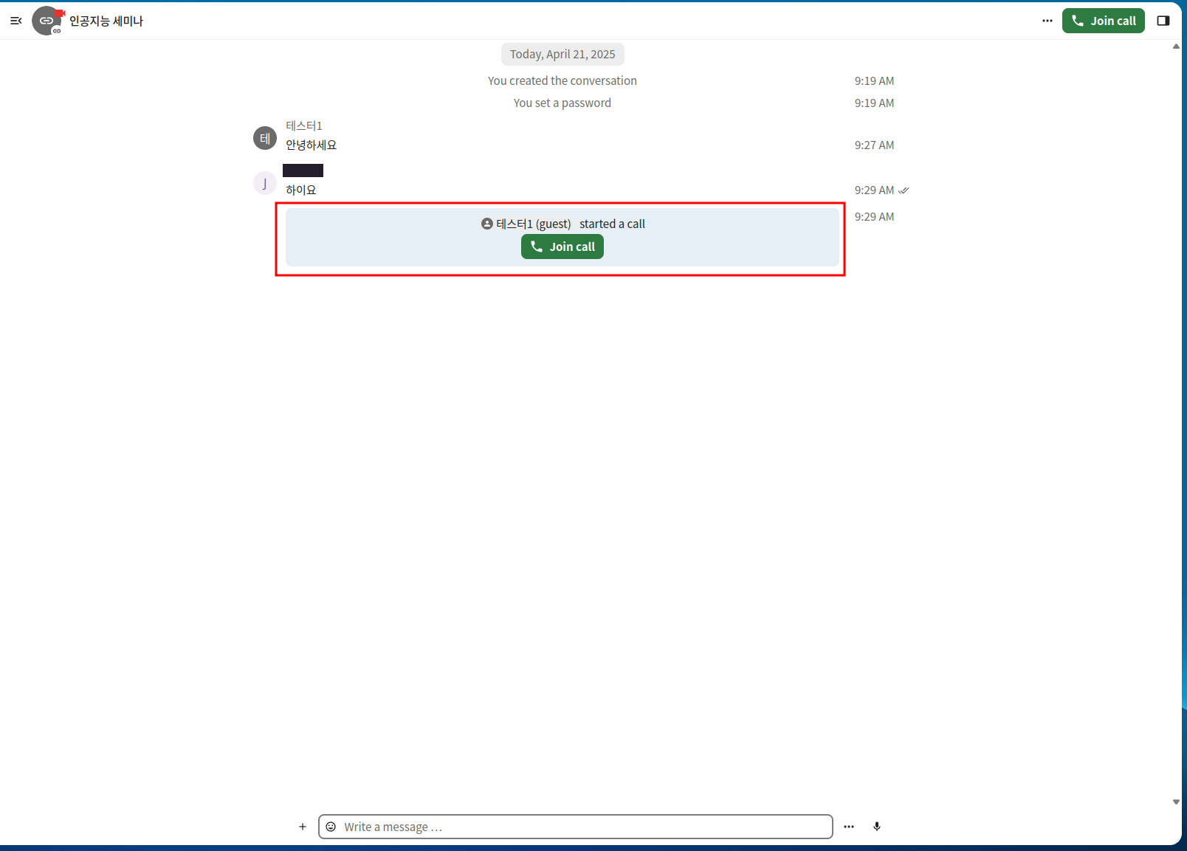
Task: Click the scrollbar up arrow
Action: point(1176,46)
